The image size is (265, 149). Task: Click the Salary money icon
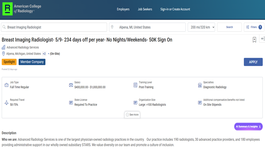[x=71, y=85]
